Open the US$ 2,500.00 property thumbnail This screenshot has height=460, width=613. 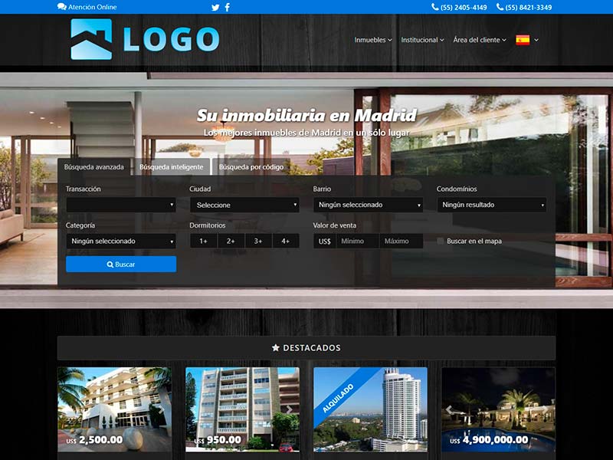(x=114, y=409)
